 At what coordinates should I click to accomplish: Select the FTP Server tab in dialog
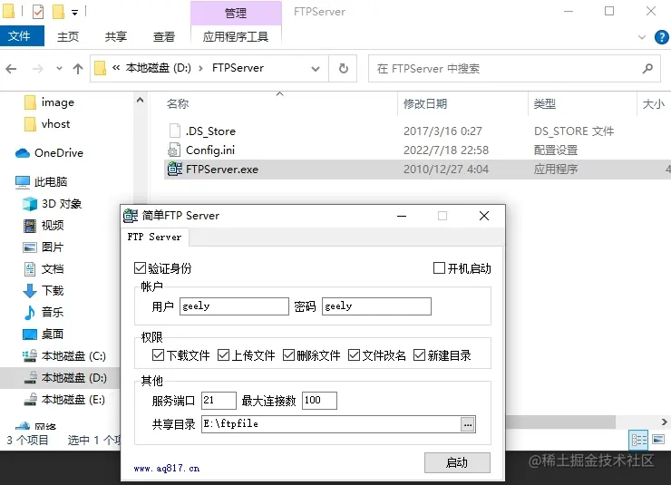154,237
